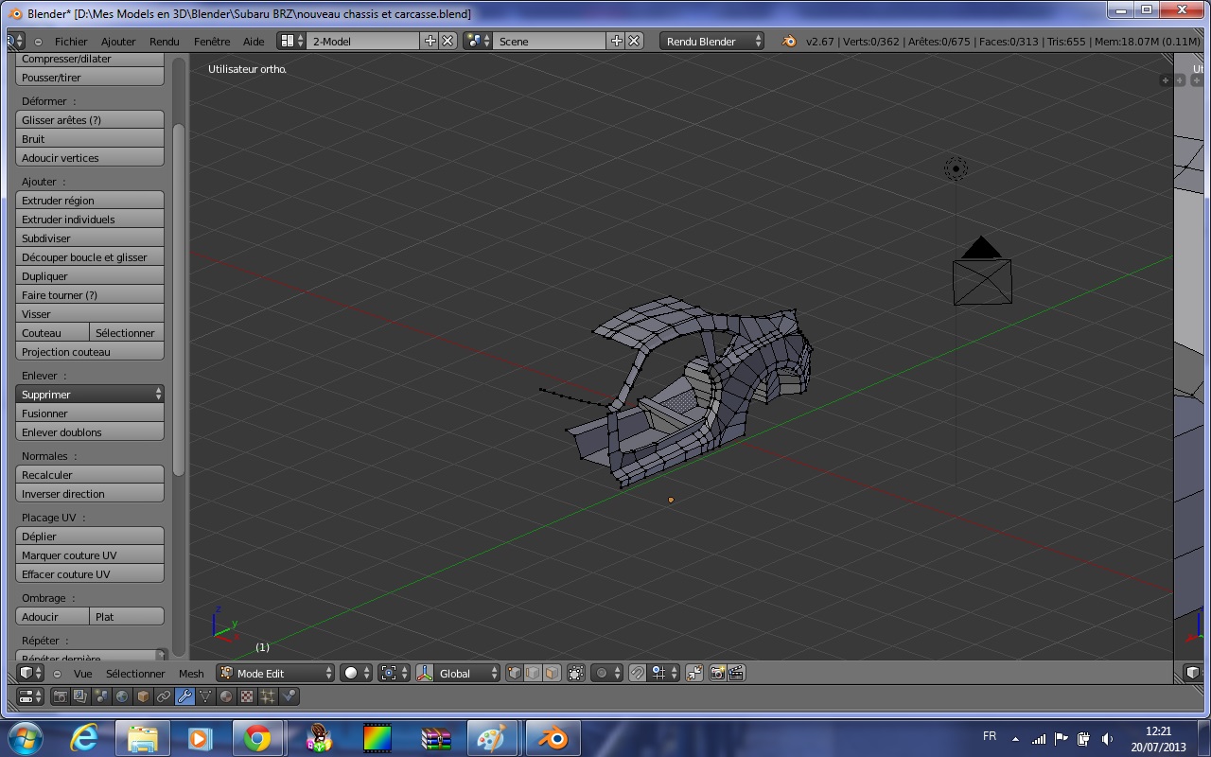
Task: Toggle the snap magnet
Action: (638, 673)
